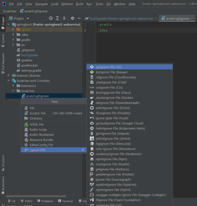This screenshot has height=206, width=197.
Task: Choose EditorConfig File in New menu
Action: [54, 145]
